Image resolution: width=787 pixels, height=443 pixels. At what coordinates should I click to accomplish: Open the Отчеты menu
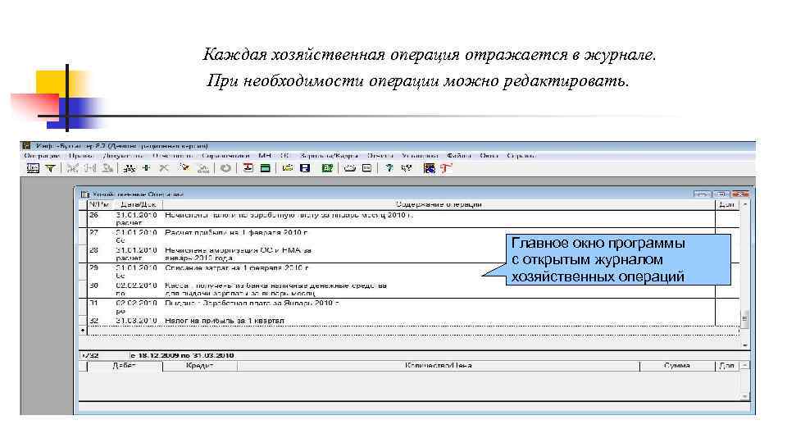pyautogui.click(x=380, y=156)
